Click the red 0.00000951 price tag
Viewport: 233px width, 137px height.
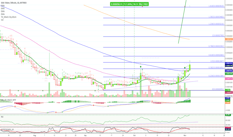229,92
